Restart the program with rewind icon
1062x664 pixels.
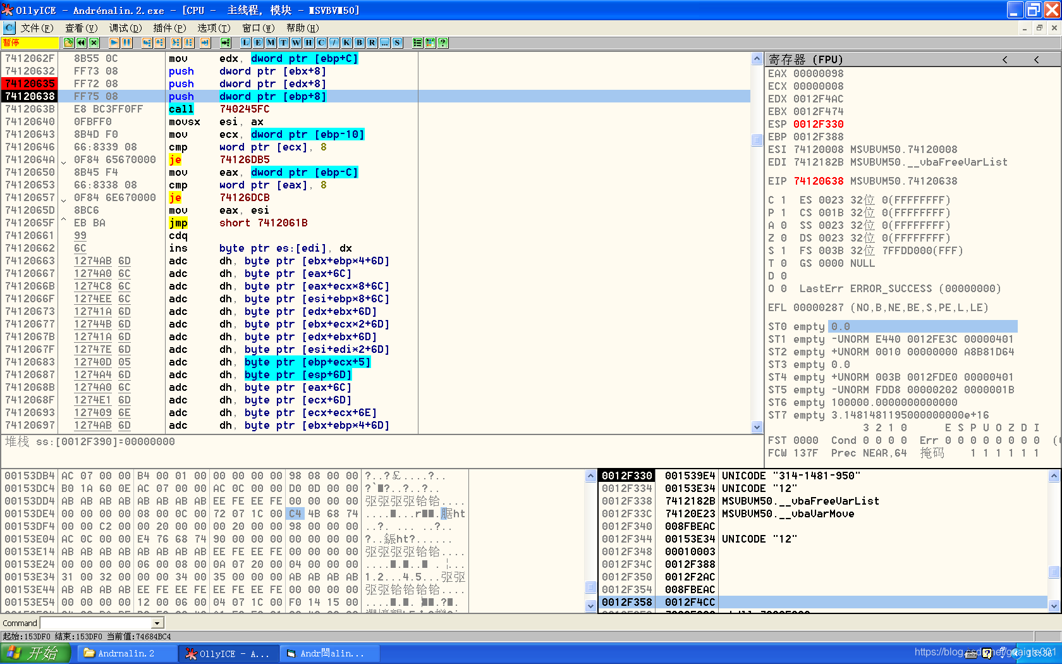[81, 42]
